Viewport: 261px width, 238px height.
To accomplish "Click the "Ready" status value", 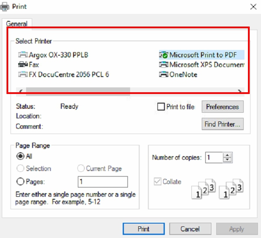I will pyautogui.click(x=70, y=106).
